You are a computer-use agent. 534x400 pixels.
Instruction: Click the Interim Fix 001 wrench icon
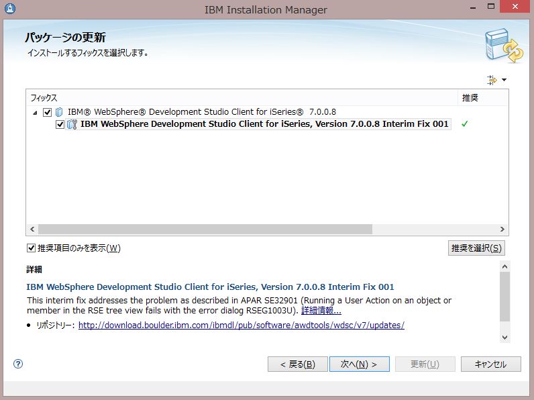tap(72, 124)
